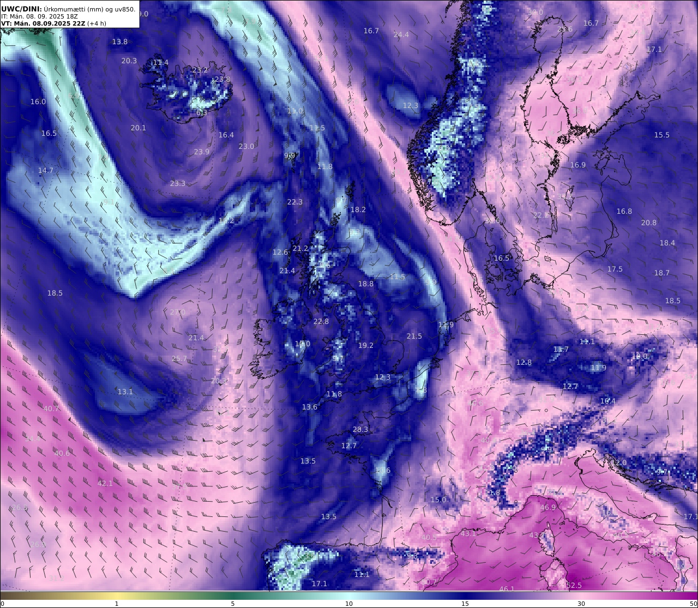Click the 19.2 value over England
This screenshot has width=698, height=608.
point(366,346)
